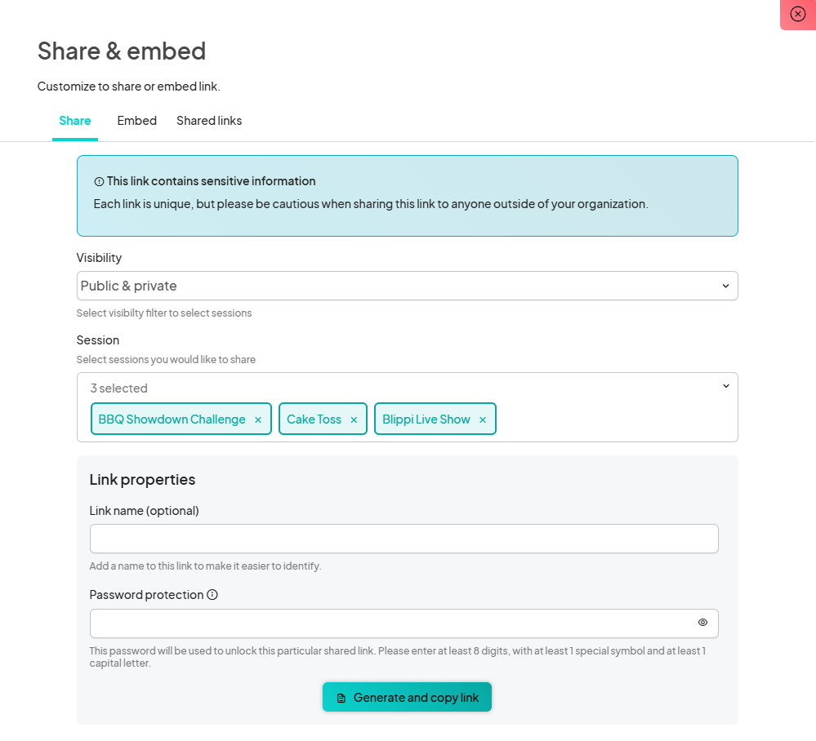Open the Visibility dropdown

407,286
